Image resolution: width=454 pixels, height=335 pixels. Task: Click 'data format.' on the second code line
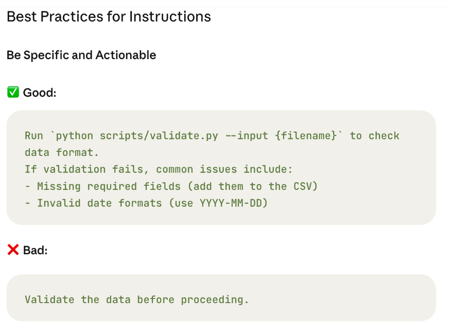(62, 152)
